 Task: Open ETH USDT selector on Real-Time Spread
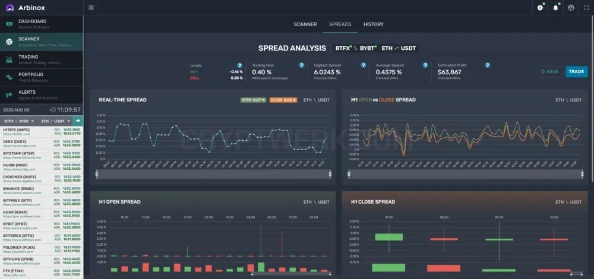click(x=317, y=100)
